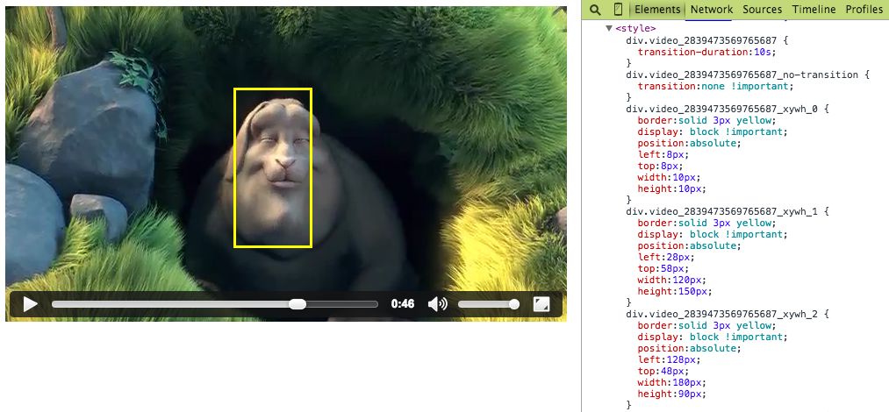Screen dimensions: 889x412
Task: Click transition-duration:10s property line
Action: point(706,52)
